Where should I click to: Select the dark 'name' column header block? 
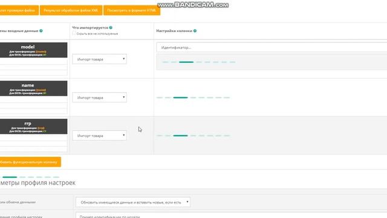pyautogui.click(x=34, y=88)
